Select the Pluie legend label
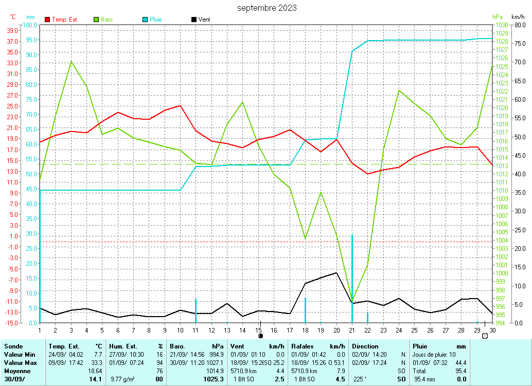Screen dimensions: 532x386 [156, 20]
